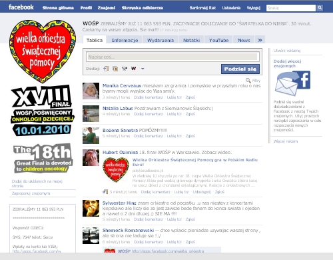Image resolution: width=333 pixels, height=260 pixels.
Task: Click Natalia Labus's avatar thumbnail
Action: 91,113
